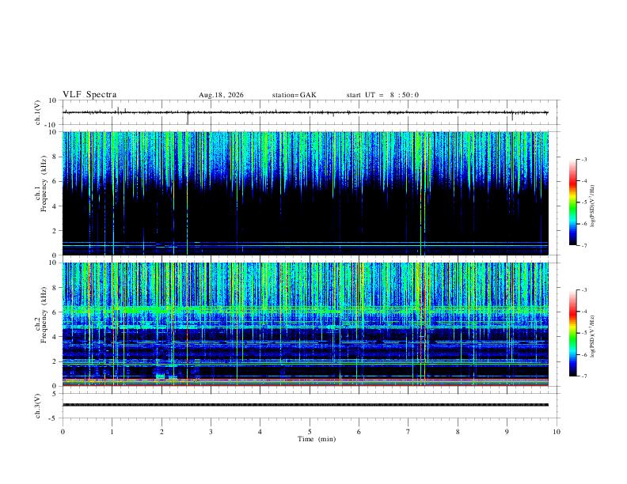Click the -3 label on ch.1 colorbar
Screen dimensions: 627x484
584,160
